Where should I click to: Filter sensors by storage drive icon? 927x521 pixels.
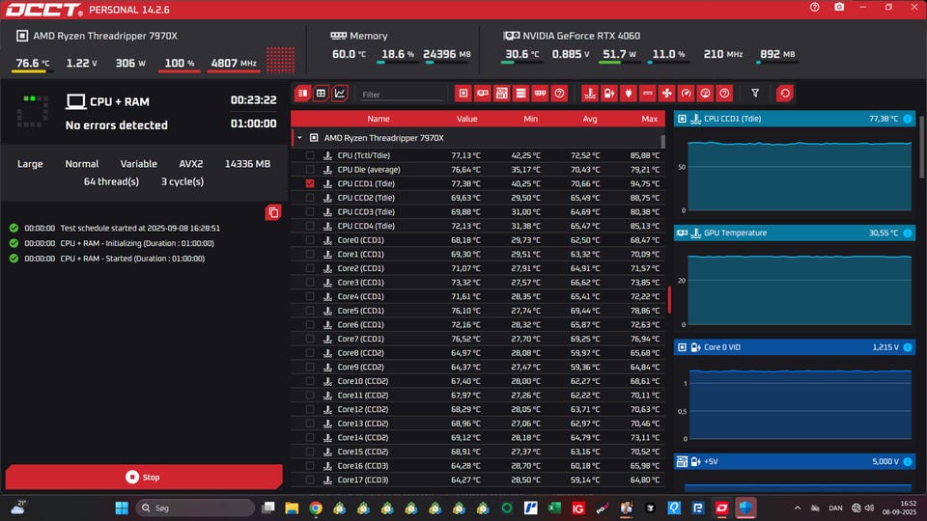520,94
